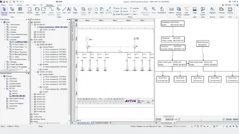Viewport: 239px width, 134px height.
Task: Expand the 7.7 Cables node
Action: point(8,57)
